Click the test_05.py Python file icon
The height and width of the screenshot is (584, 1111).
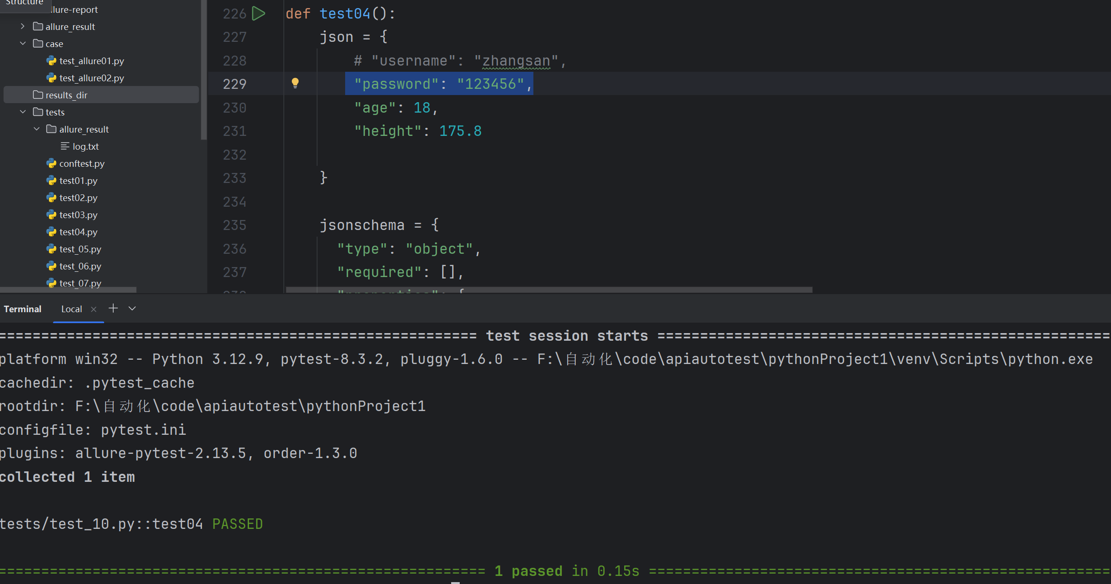click(x=51, y=249)
